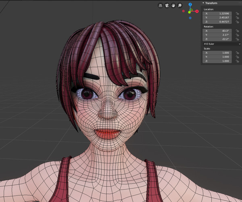Lock Rotation Y with its padlock
242x202 pixels.
click(237, 35)
